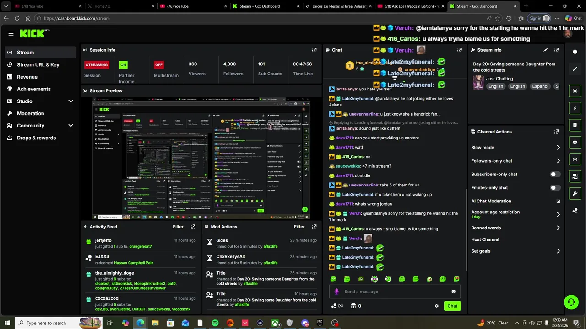Switch to the Dricus Du Plessis browser tab
586x329 pixels.
(x=338, y=6)
